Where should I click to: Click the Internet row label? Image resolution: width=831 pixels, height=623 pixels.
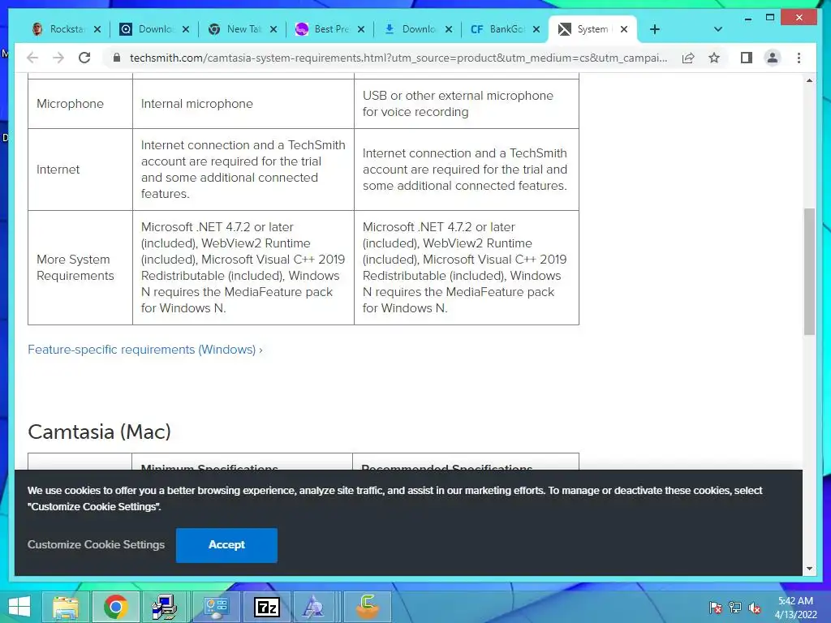[58, 170]
